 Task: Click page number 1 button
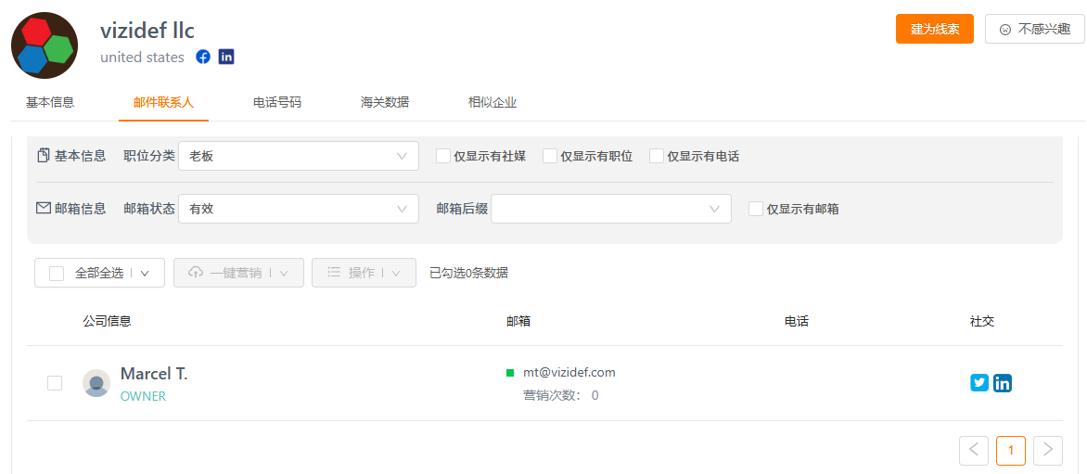pos(1011,451)
